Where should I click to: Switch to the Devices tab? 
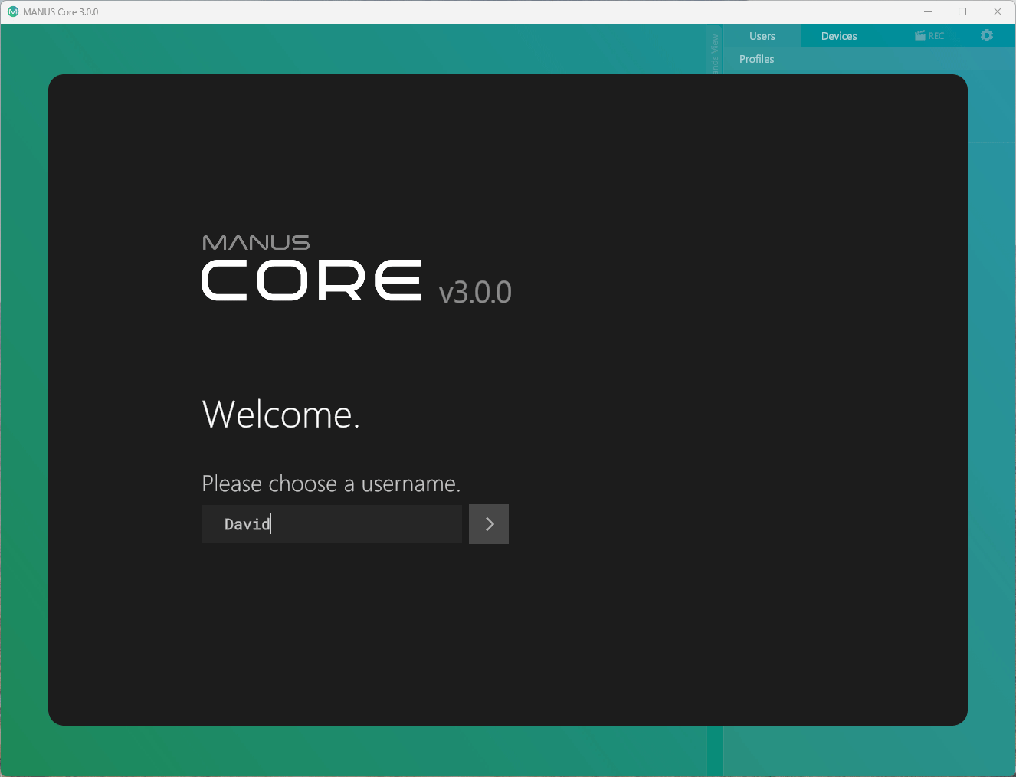tap(838, 35)
